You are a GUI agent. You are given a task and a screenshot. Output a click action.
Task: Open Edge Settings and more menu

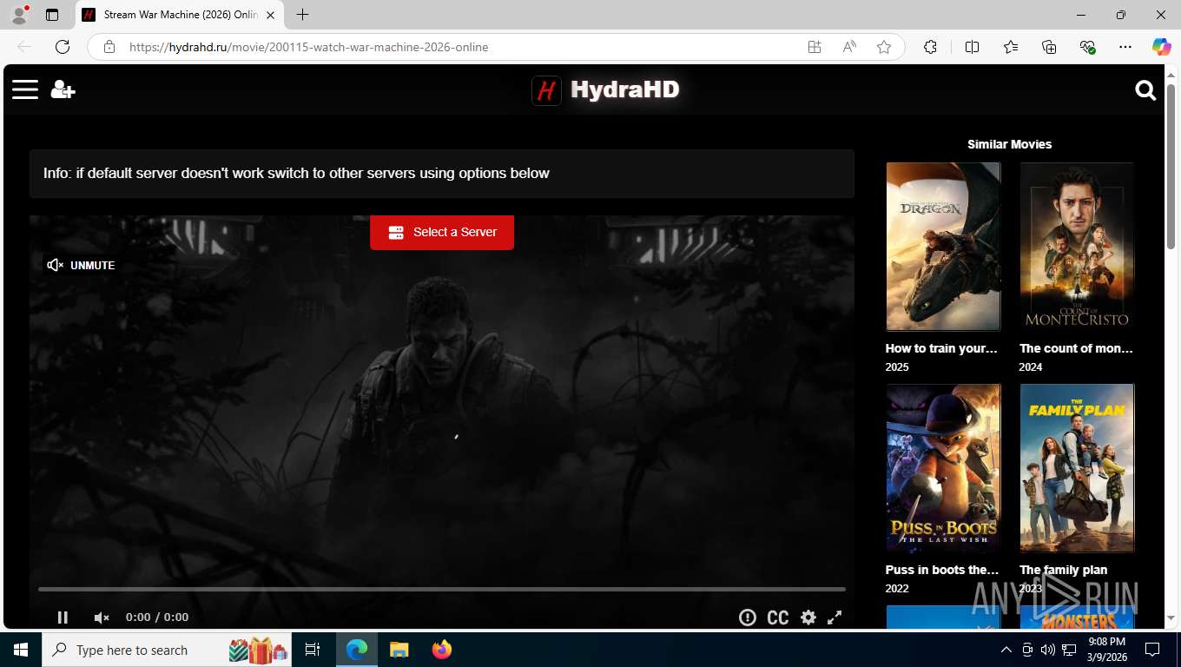(1125, 47)
